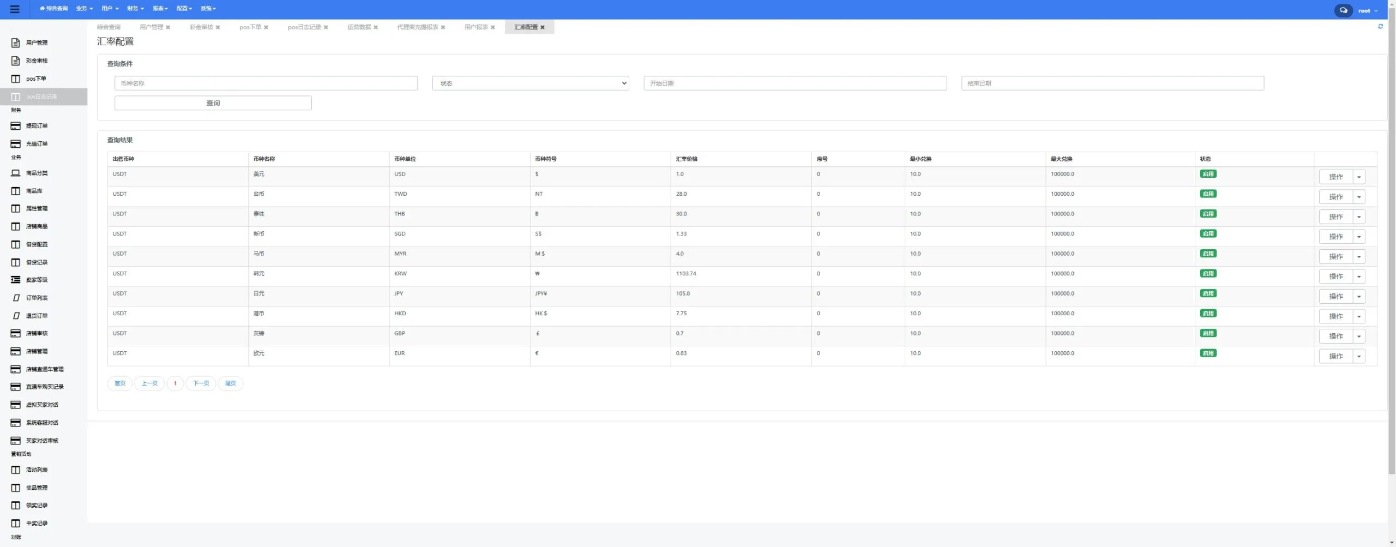Open the chat messages icon beside root
Viewport: 1396px width, 547px height.
click(1343, 10)
